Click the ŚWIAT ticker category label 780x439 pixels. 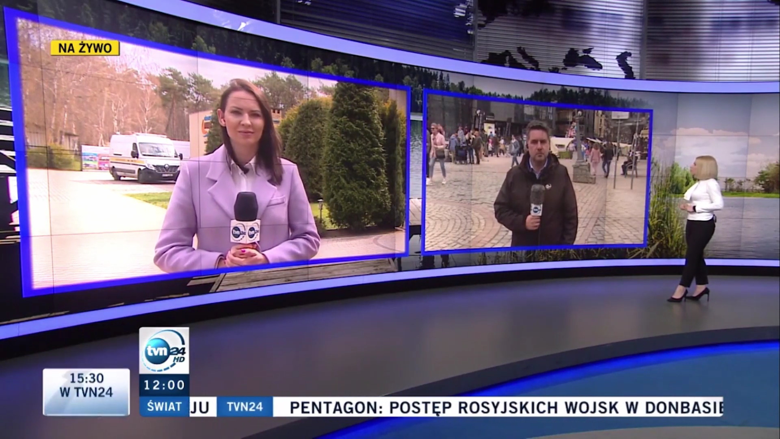point(164,406)
